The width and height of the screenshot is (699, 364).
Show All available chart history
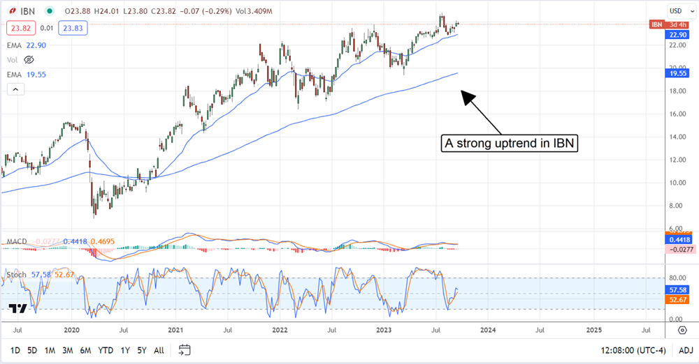click(159, 350)
